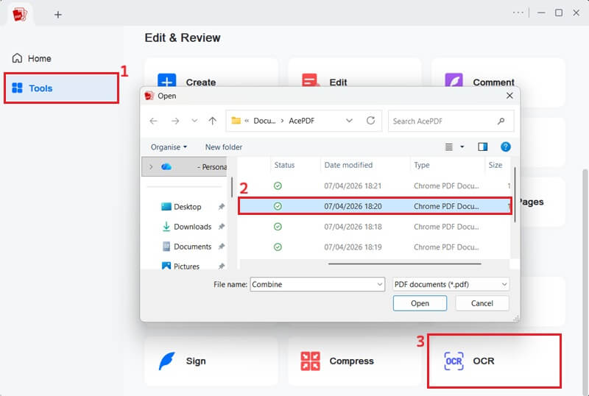Expand the address bar history dropdown
This screenshot has width=589, height=396.
[349, 121]
